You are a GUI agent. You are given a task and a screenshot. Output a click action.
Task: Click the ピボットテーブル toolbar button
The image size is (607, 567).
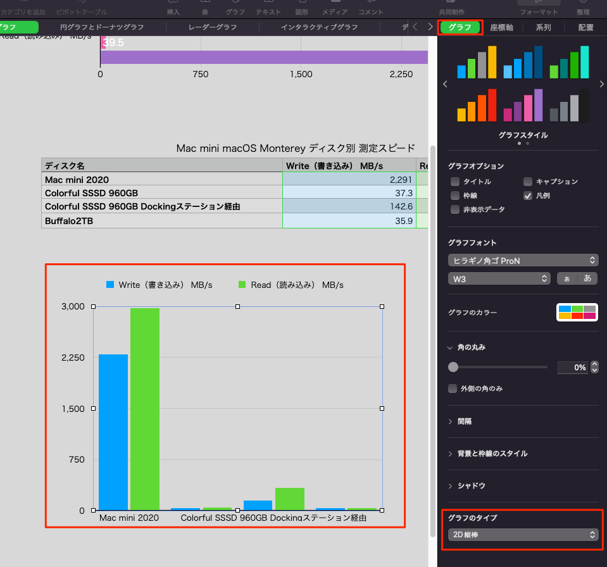82,8
